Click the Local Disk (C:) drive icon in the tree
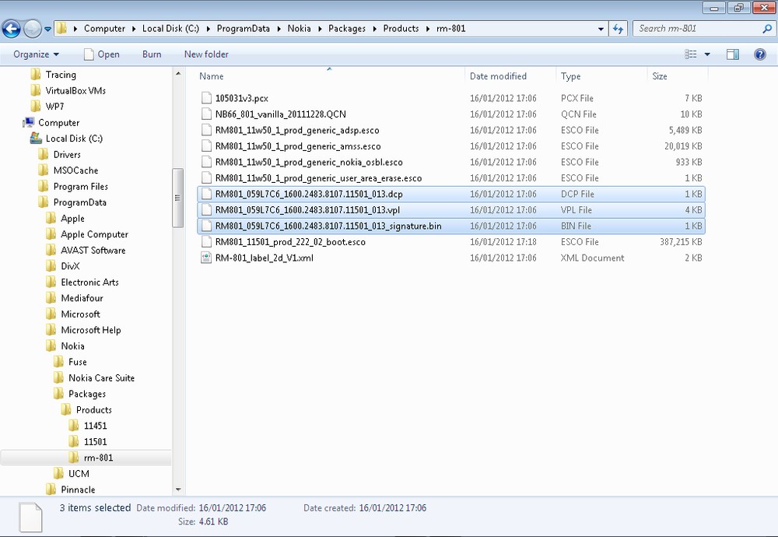Viewport: 778px width, 537px height. pos(36,138)
